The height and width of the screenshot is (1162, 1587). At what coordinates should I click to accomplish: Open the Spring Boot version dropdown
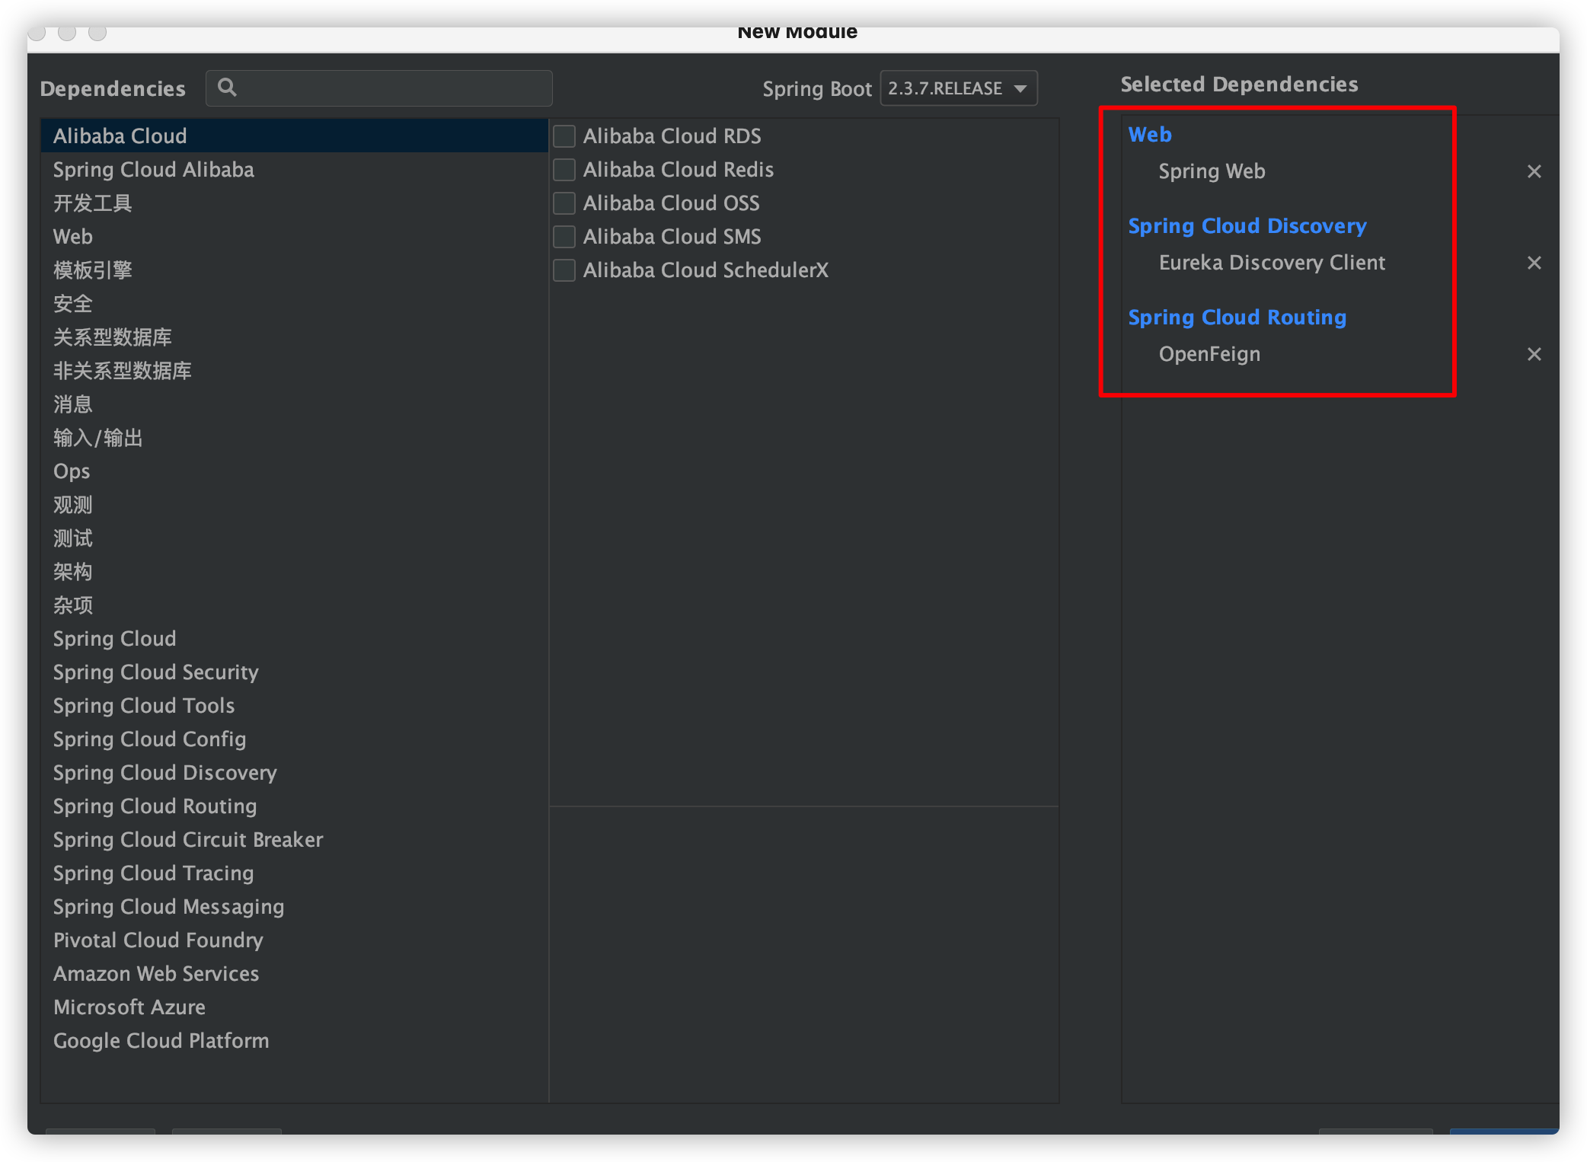(x=958, y=88)
